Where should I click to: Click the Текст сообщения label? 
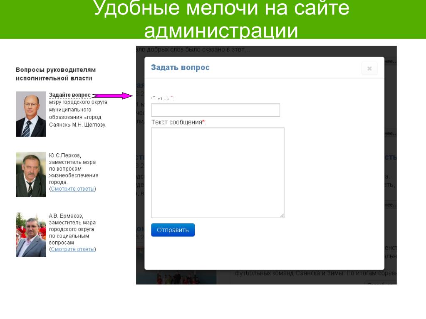[x=178, y=123]
